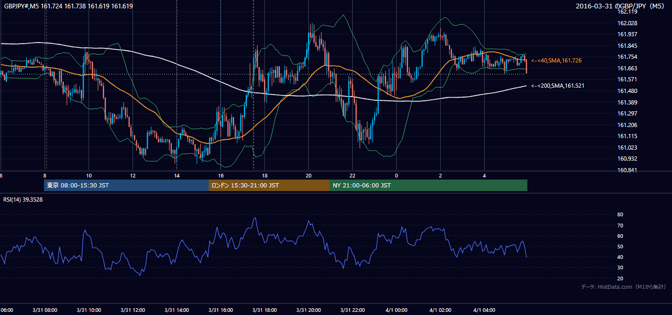This screenshot has width=672, height=315.
Task: Click the RSI 60 level label
Action: pyautogui.click(x=620, y=236)
